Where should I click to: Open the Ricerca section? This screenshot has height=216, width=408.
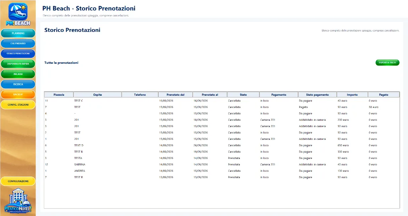[x=18, y=84]
